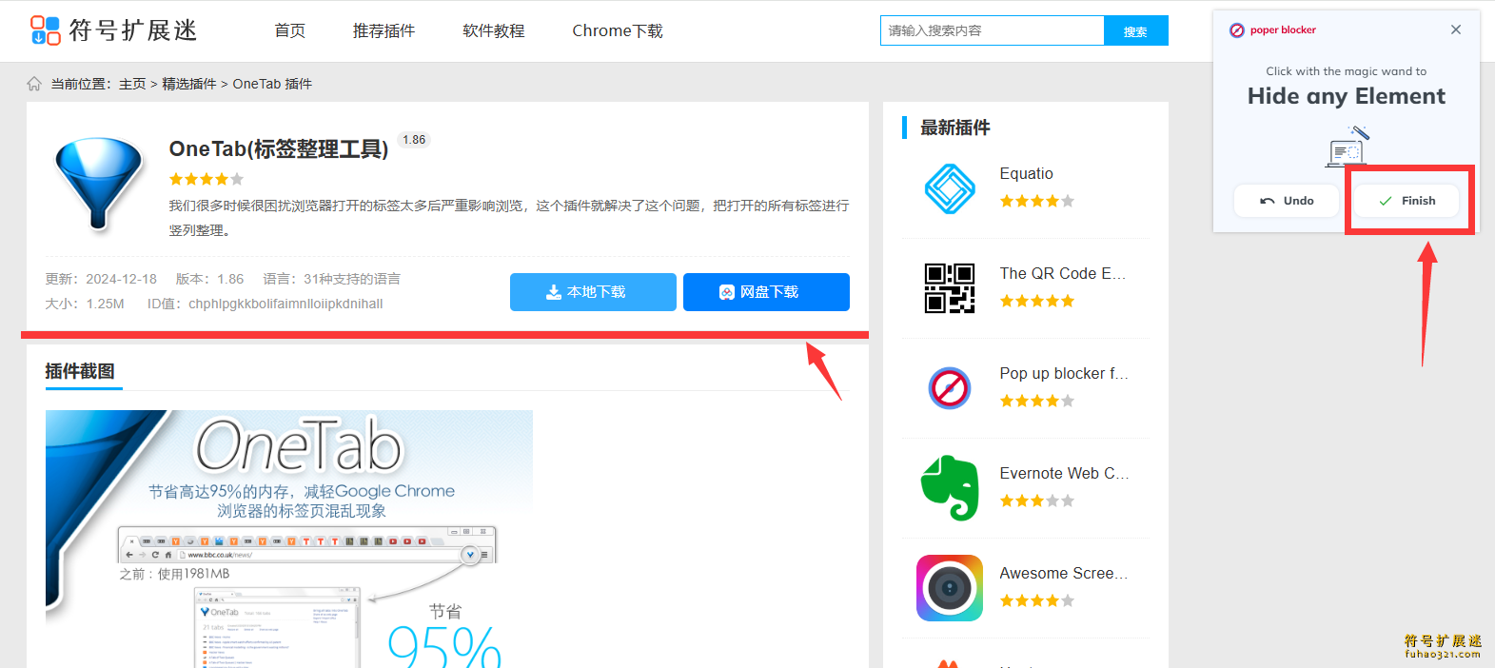Click the QR Code extension icon
This screenshot has height=668, width=1495.
pos(950,288)
